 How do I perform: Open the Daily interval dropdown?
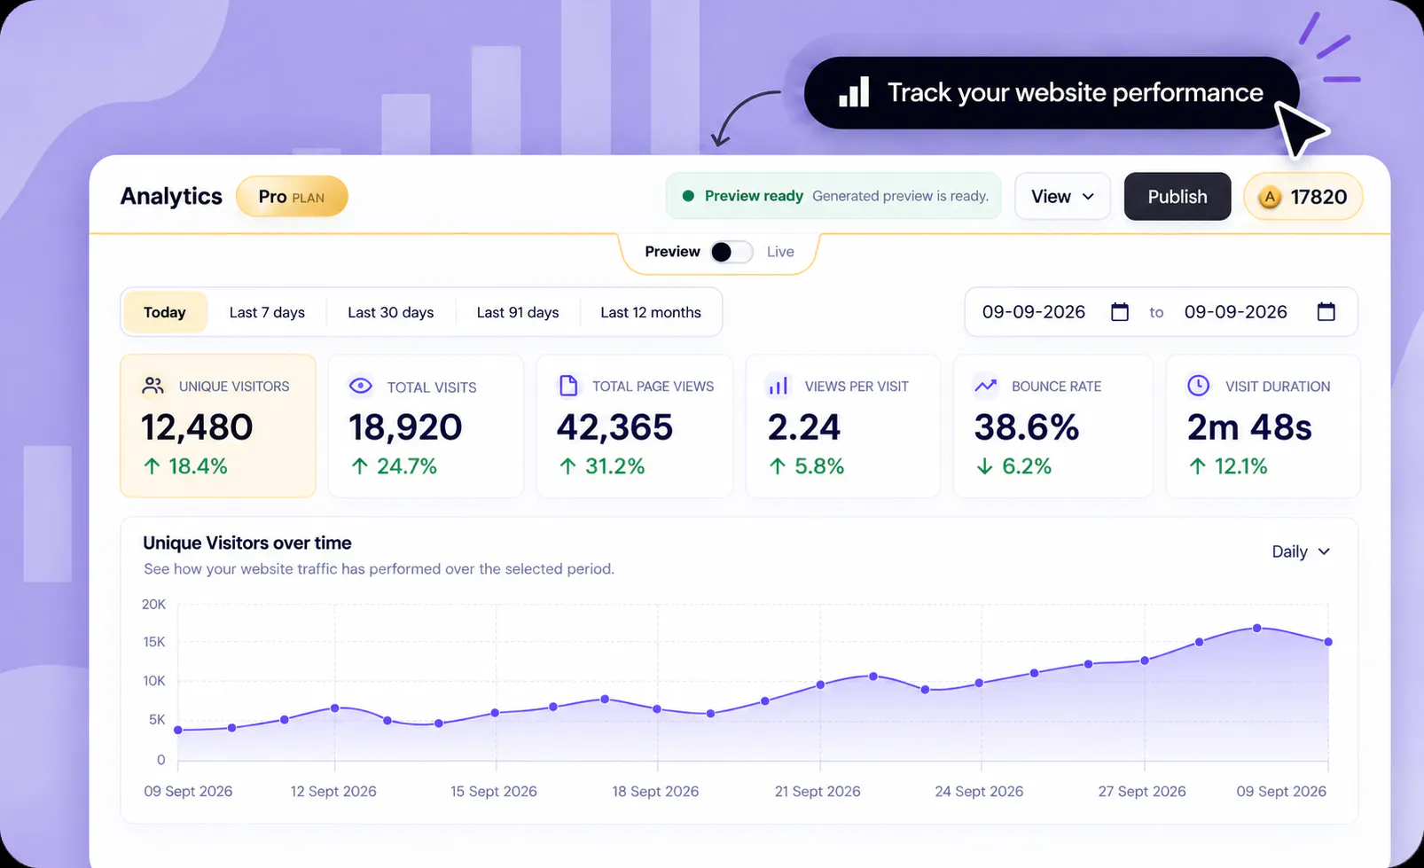click(x=1301, y=551)
